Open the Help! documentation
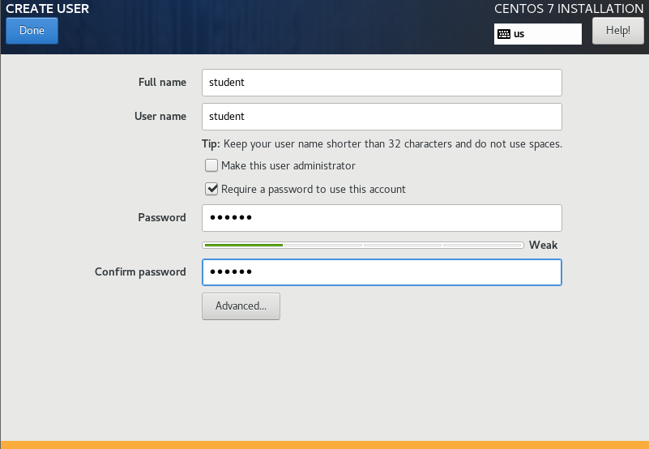Image resolution: width=649 pixels, height=449 pixels. pos(618,31)
